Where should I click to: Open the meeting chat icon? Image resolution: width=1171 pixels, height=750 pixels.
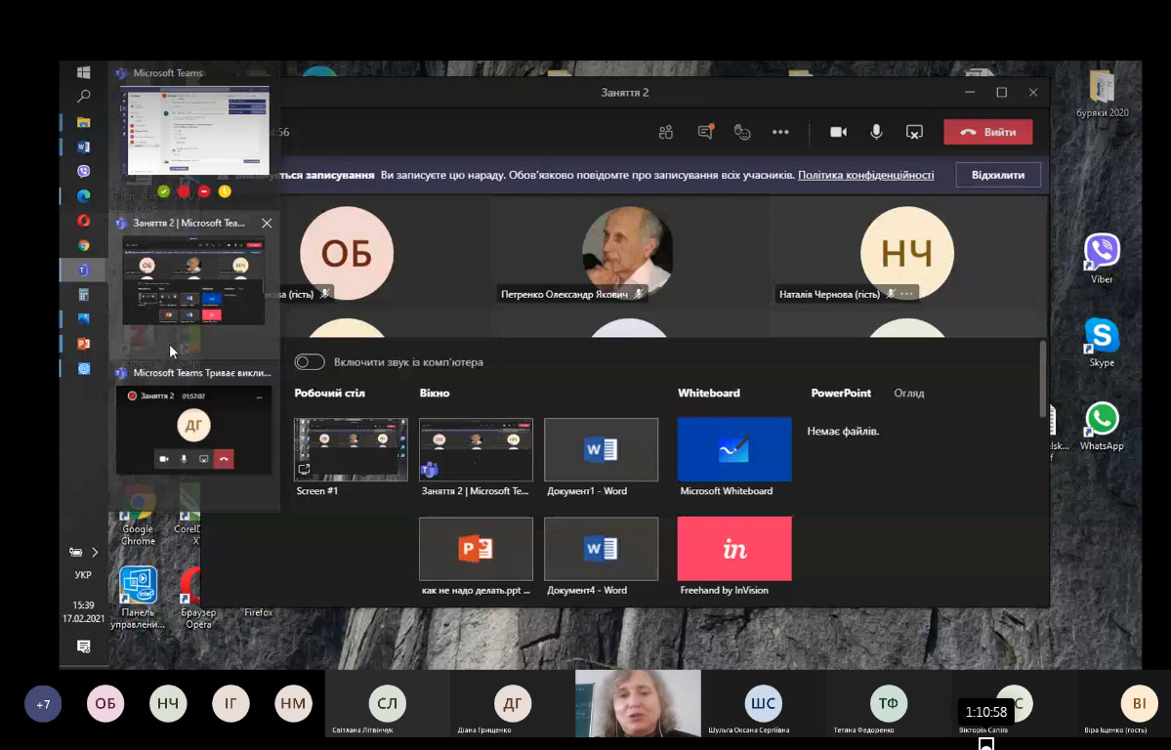[x=705, y=132]
